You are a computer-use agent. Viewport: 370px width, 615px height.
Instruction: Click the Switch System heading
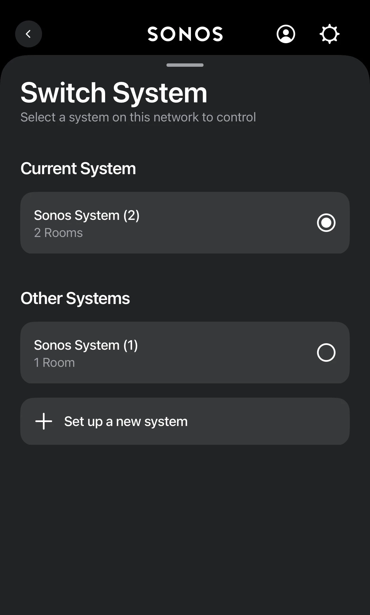pyautogui.click(x=114, y=93)
